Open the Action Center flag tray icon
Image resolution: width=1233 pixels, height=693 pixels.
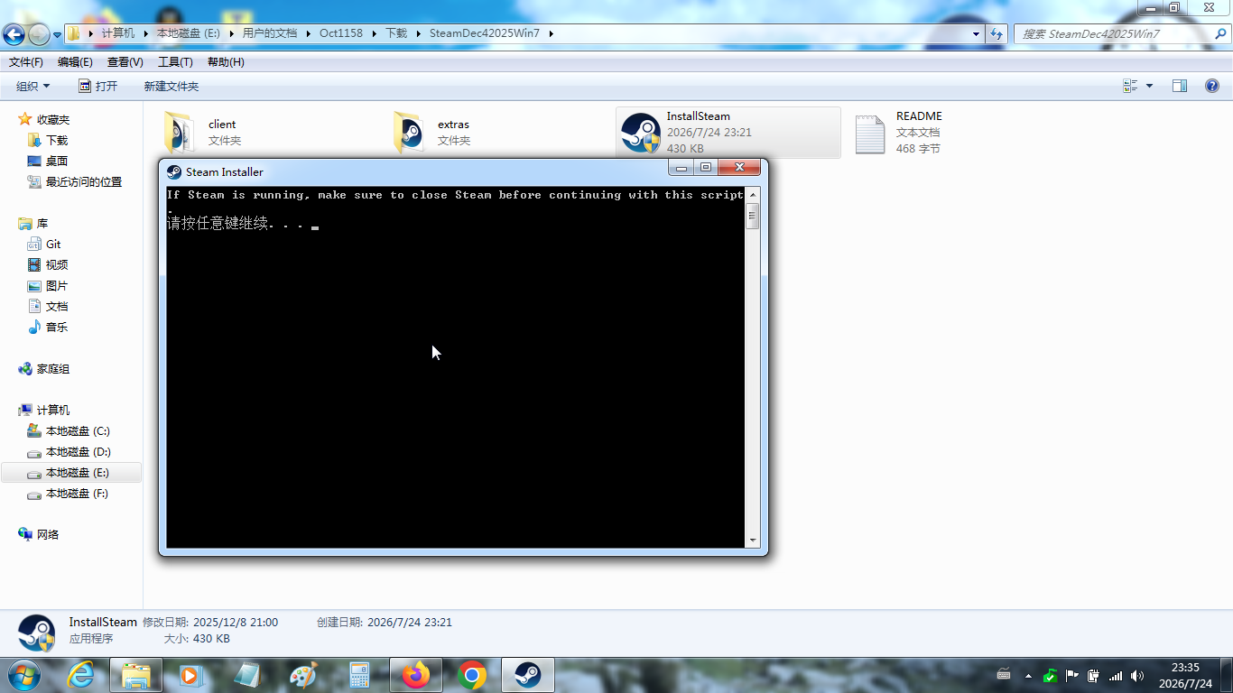coord(1072,675)
